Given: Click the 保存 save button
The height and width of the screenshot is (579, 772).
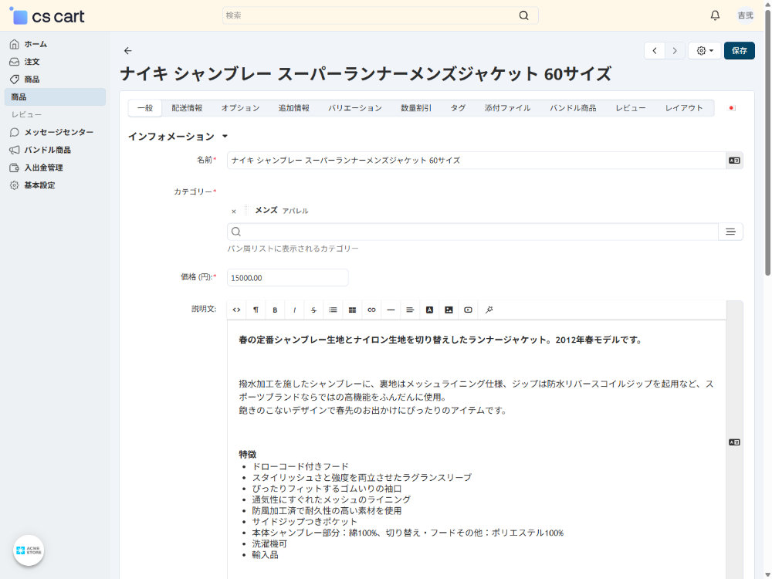Looking at the screenshot, I should tap(739, 51).
